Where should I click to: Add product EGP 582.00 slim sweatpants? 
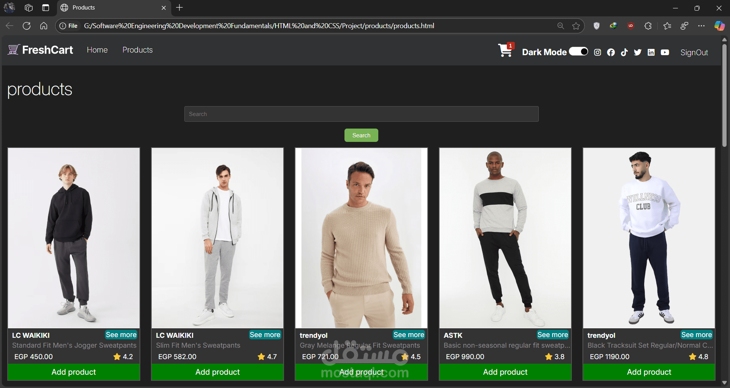217,372
